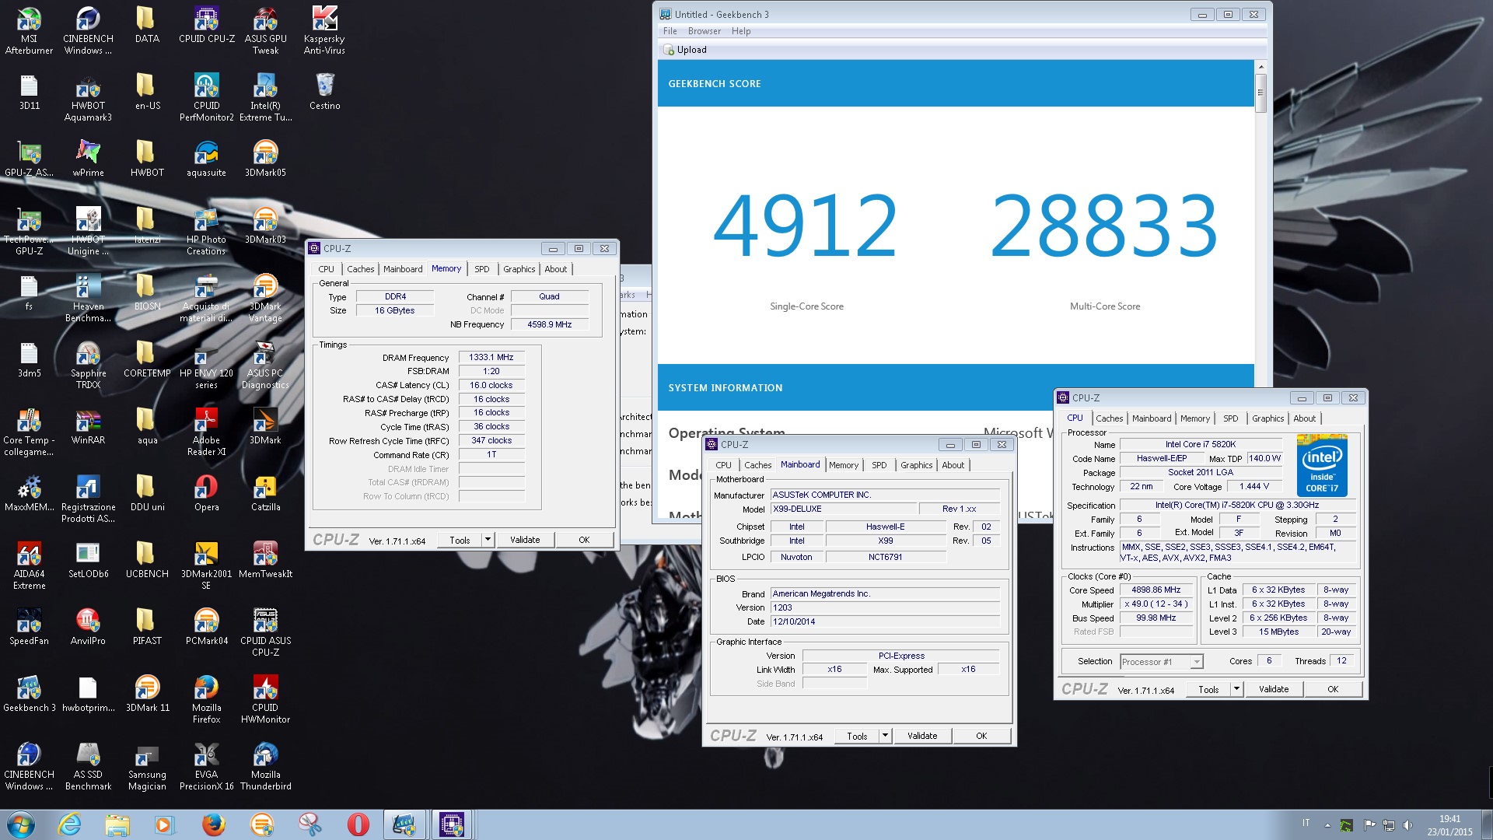Screen dimensions: 1493x840
Task: Open the Mozilla Firefox desktop icon
Action: point(206,699)
